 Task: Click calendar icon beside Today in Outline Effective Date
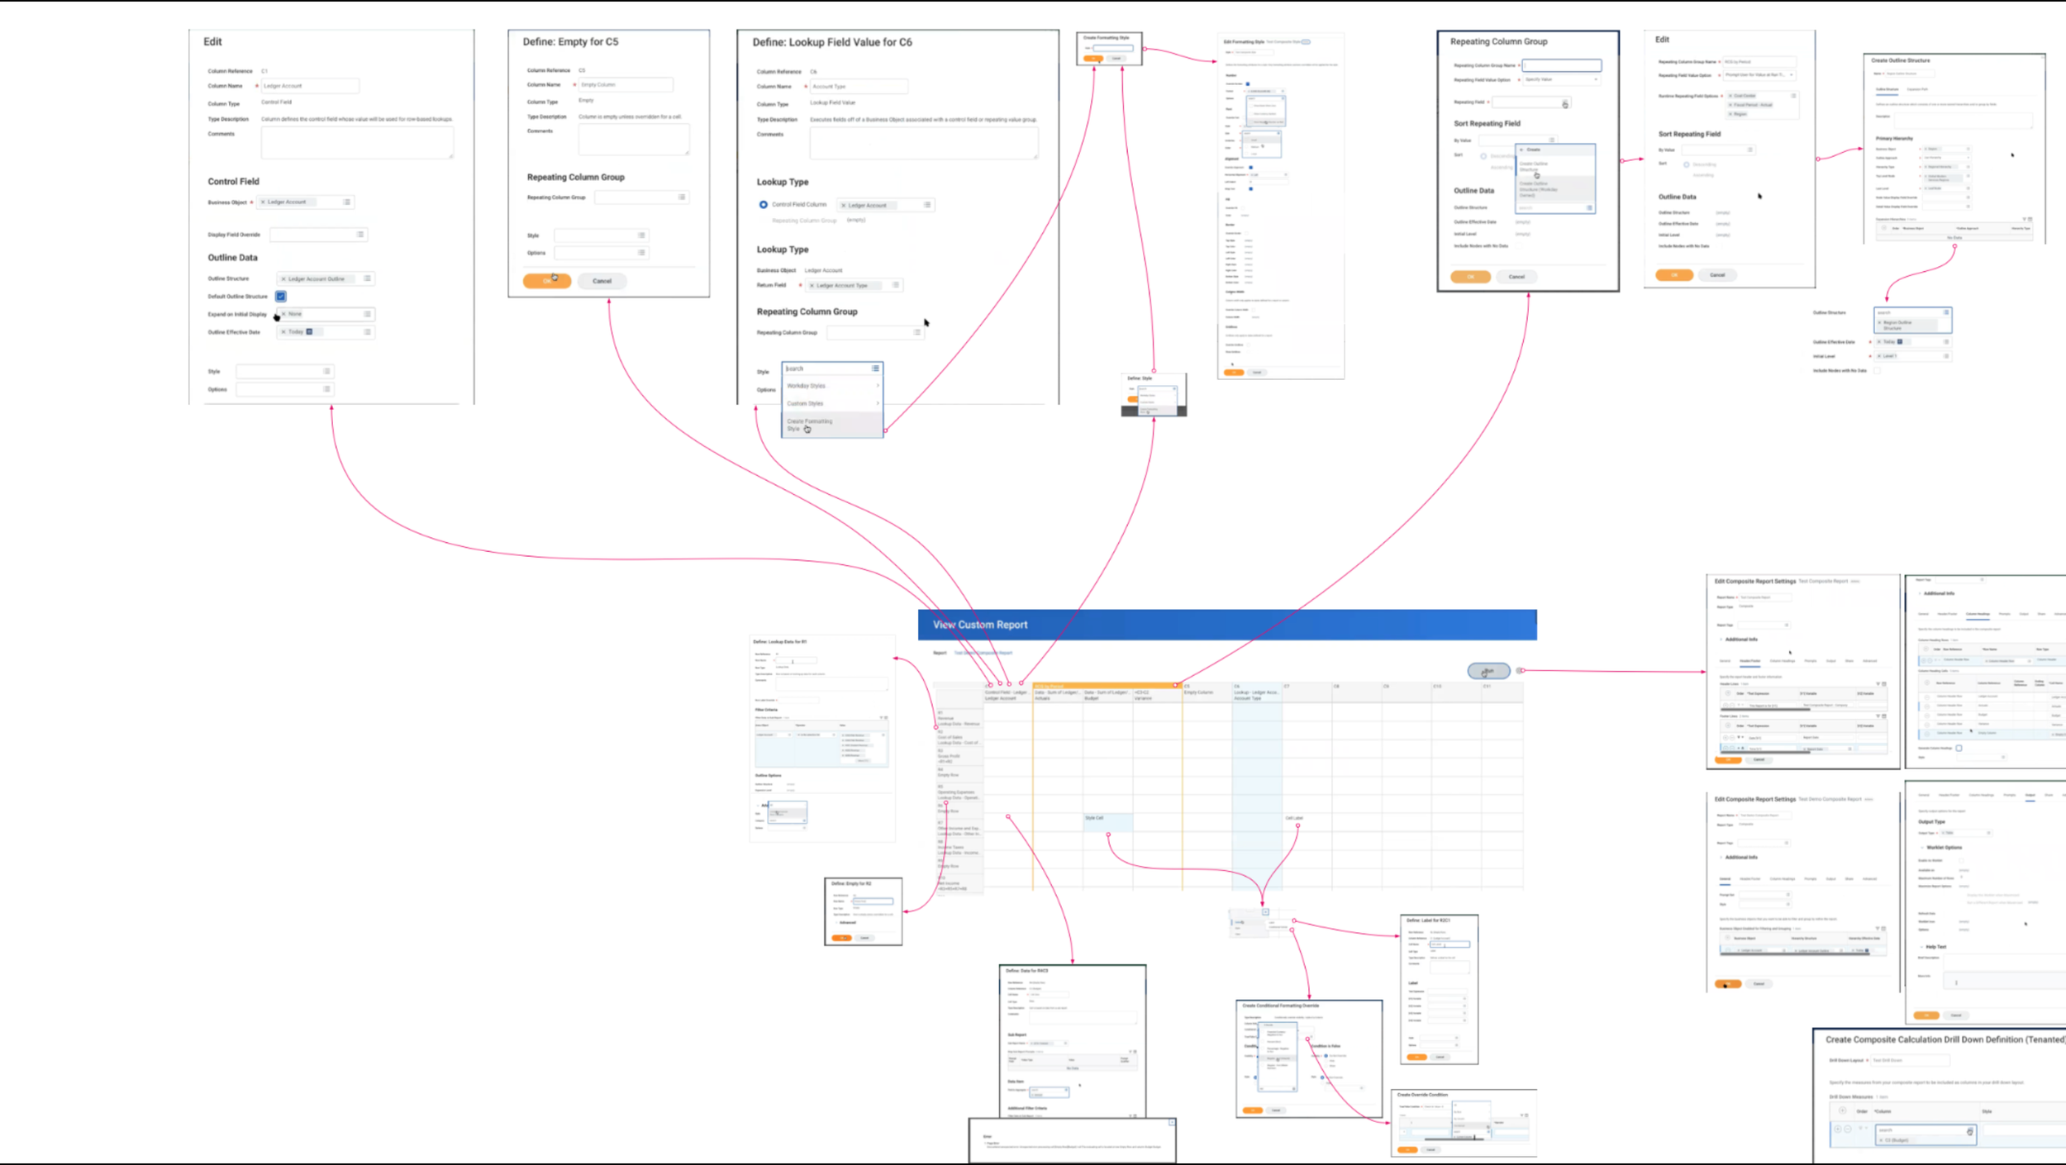pyautogui.click(x=310, y=332)
